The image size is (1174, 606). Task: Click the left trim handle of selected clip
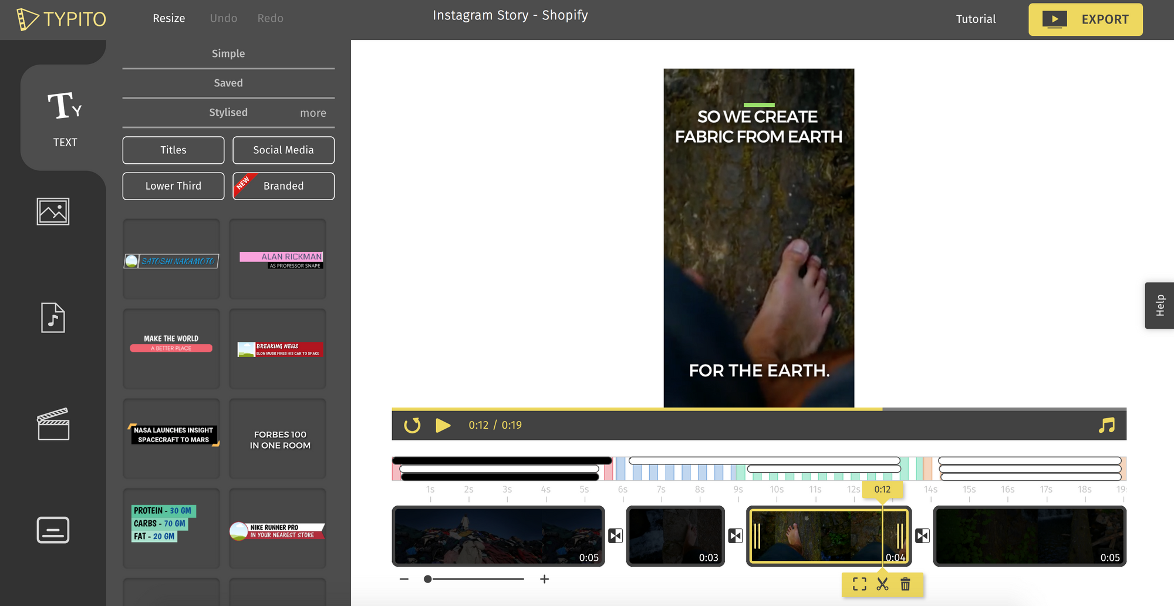pos(757,536)
